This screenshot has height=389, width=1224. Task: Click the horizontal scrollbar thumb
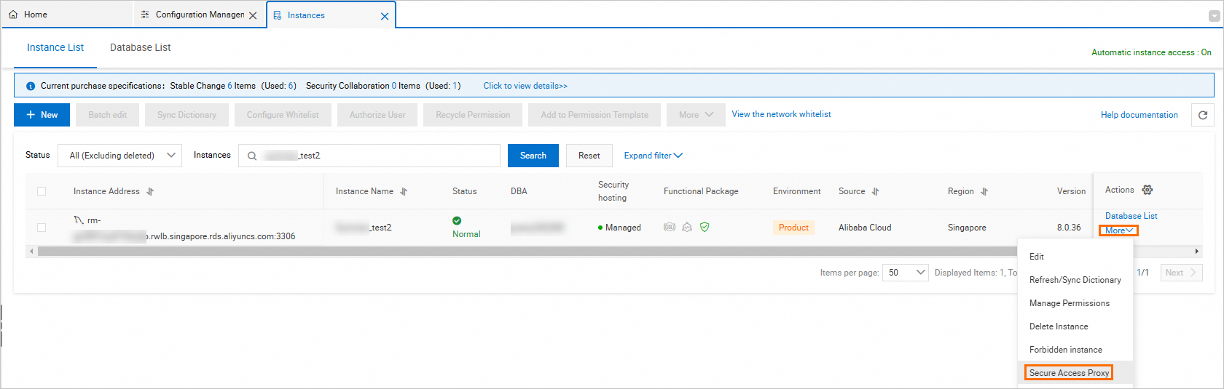pyautogui.click(x=527, y=252)
